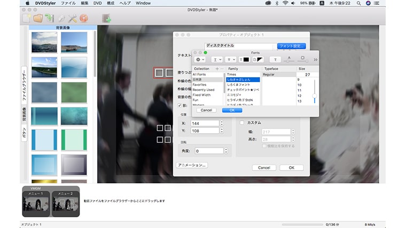Confirm the properties dialog with OK
Viewport: 406px width, 228px height.
292,168
